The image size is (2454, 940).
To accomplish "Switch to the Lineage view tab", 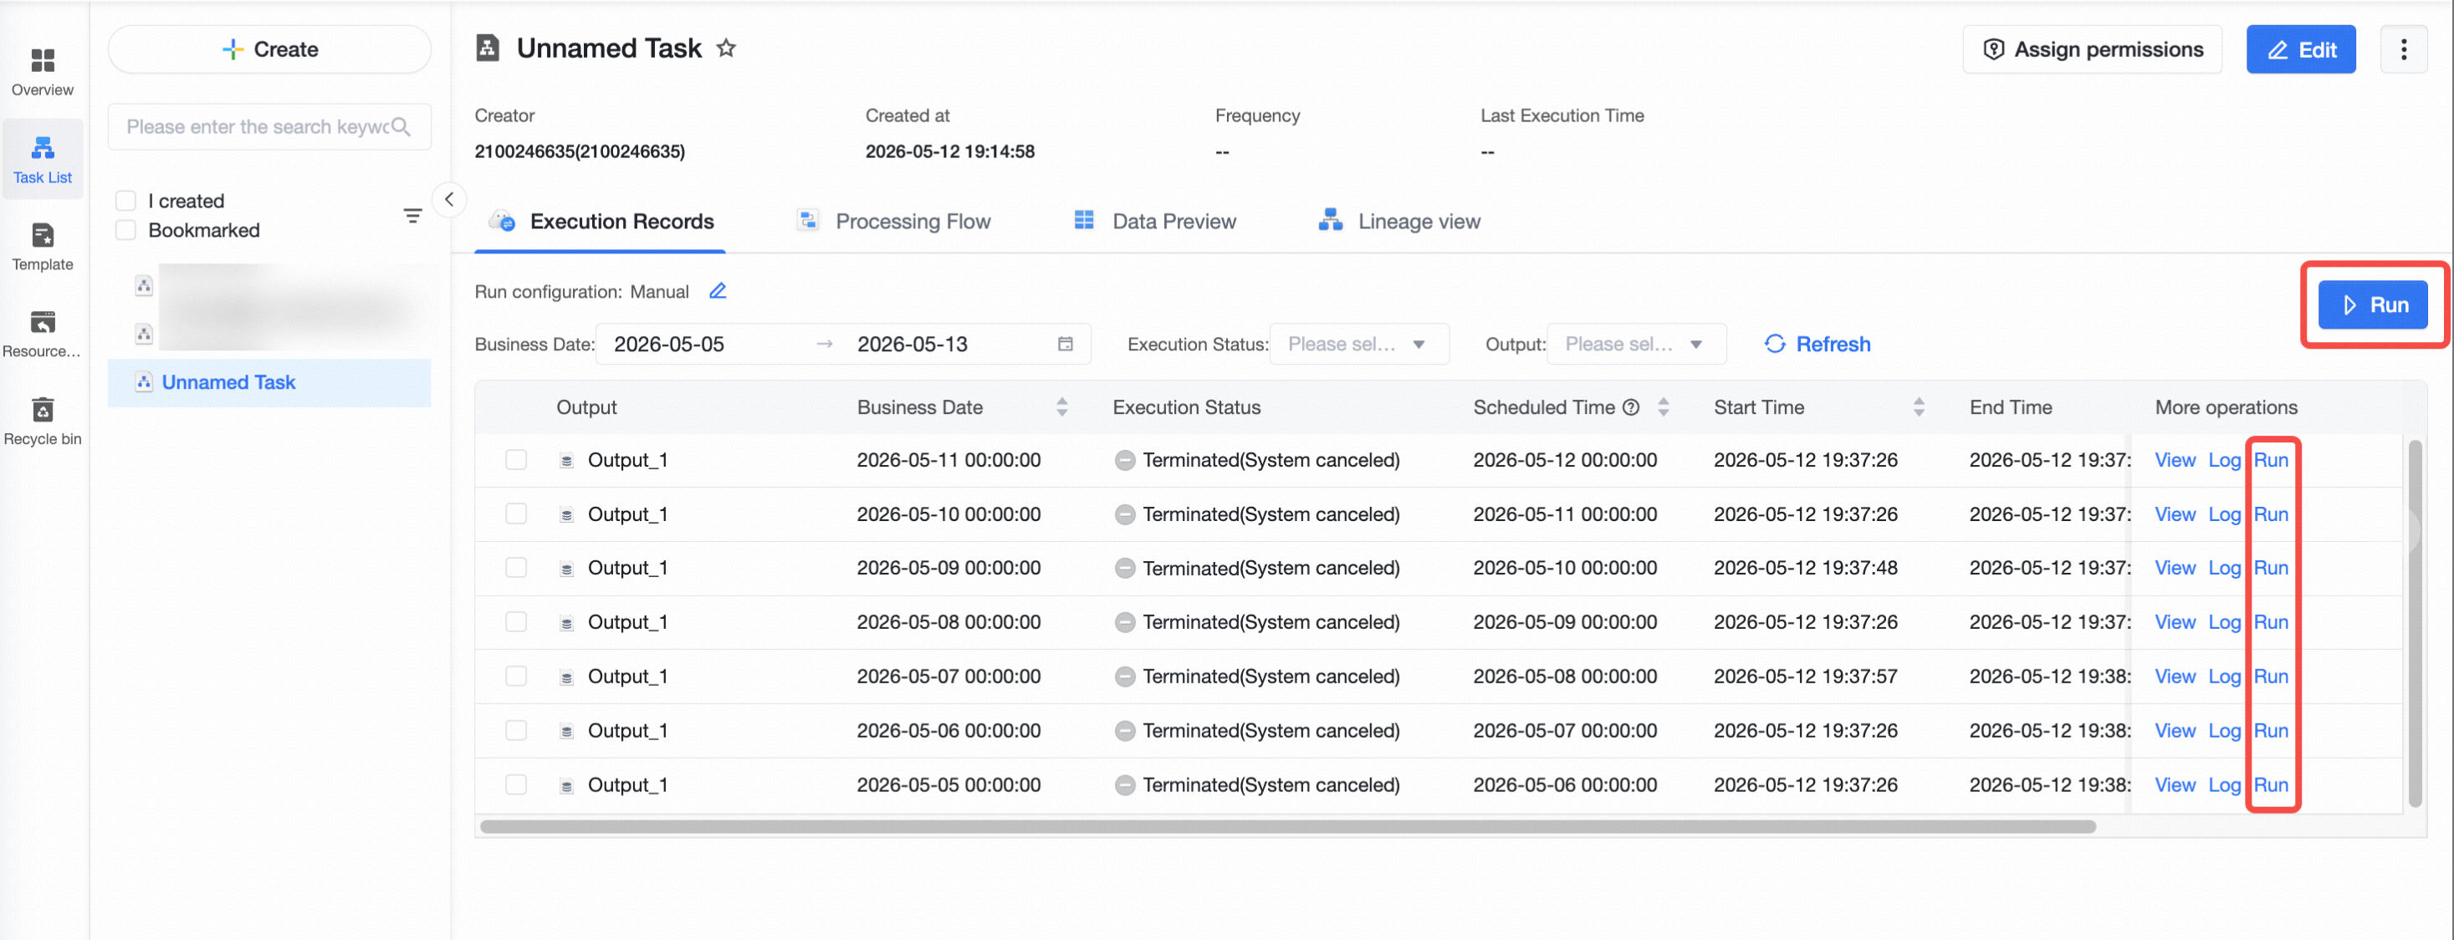I will [1398, 222].
